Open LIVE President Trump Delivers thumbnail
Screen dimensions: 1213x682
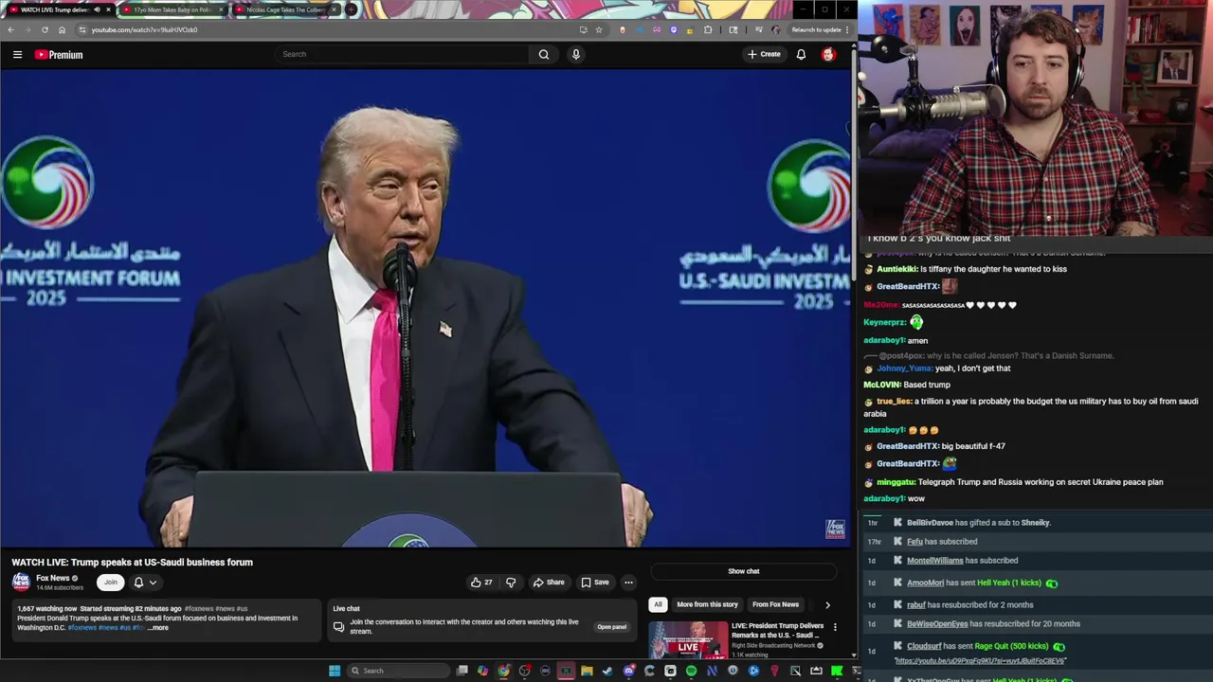(688, 639)
